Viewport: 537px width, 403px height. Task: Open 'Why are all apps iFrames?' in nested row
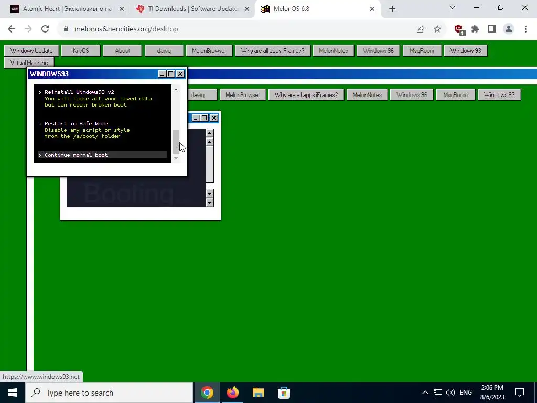306,95
